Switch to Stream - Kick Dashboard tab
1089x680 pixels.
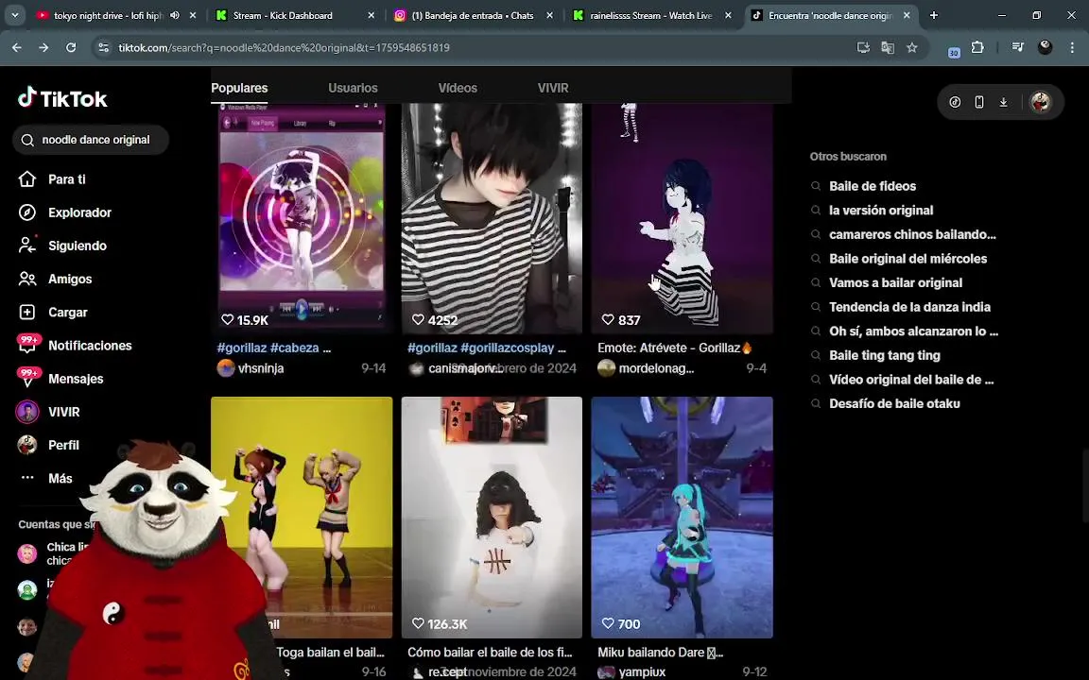coord(284,15)
